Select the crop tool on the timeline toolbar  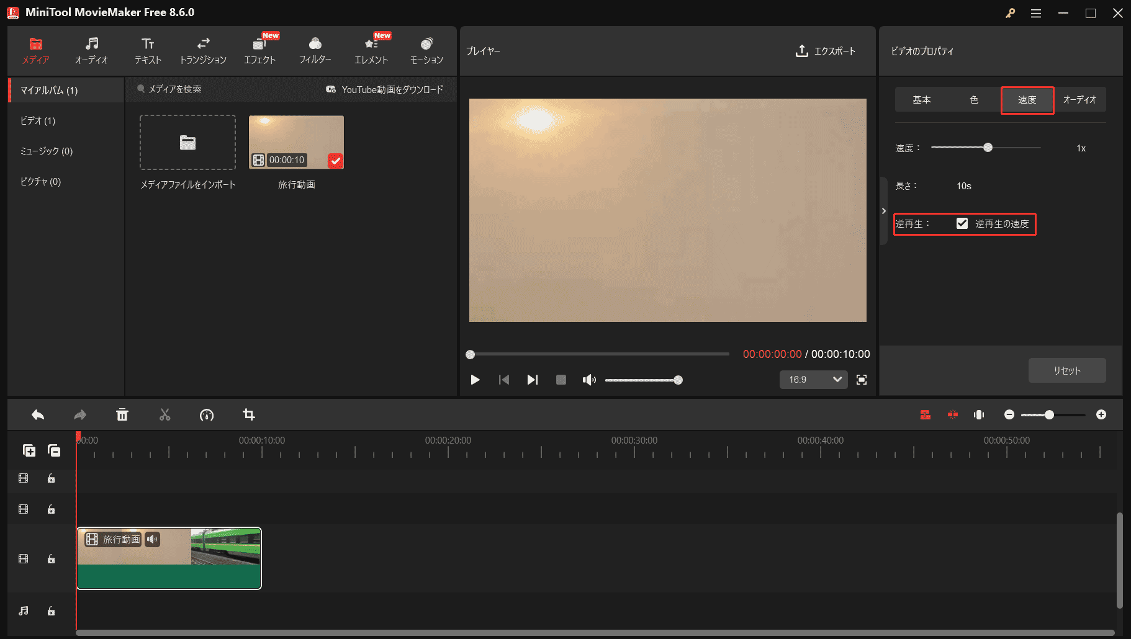(x=249, y=414)
